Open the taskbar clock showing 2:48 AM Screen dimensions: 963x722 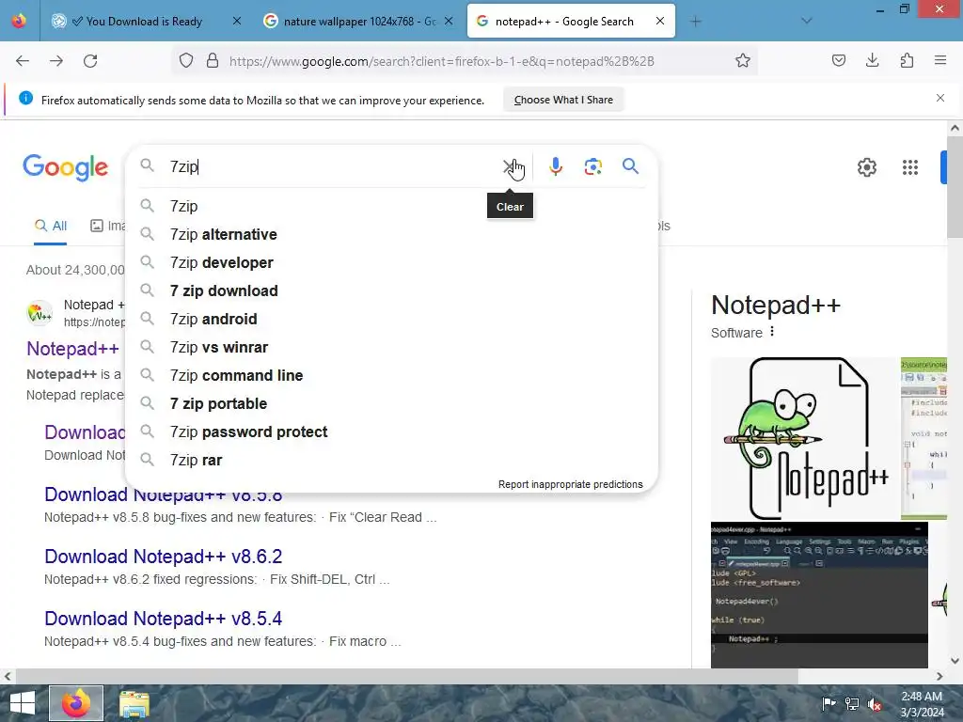point(922,704)
